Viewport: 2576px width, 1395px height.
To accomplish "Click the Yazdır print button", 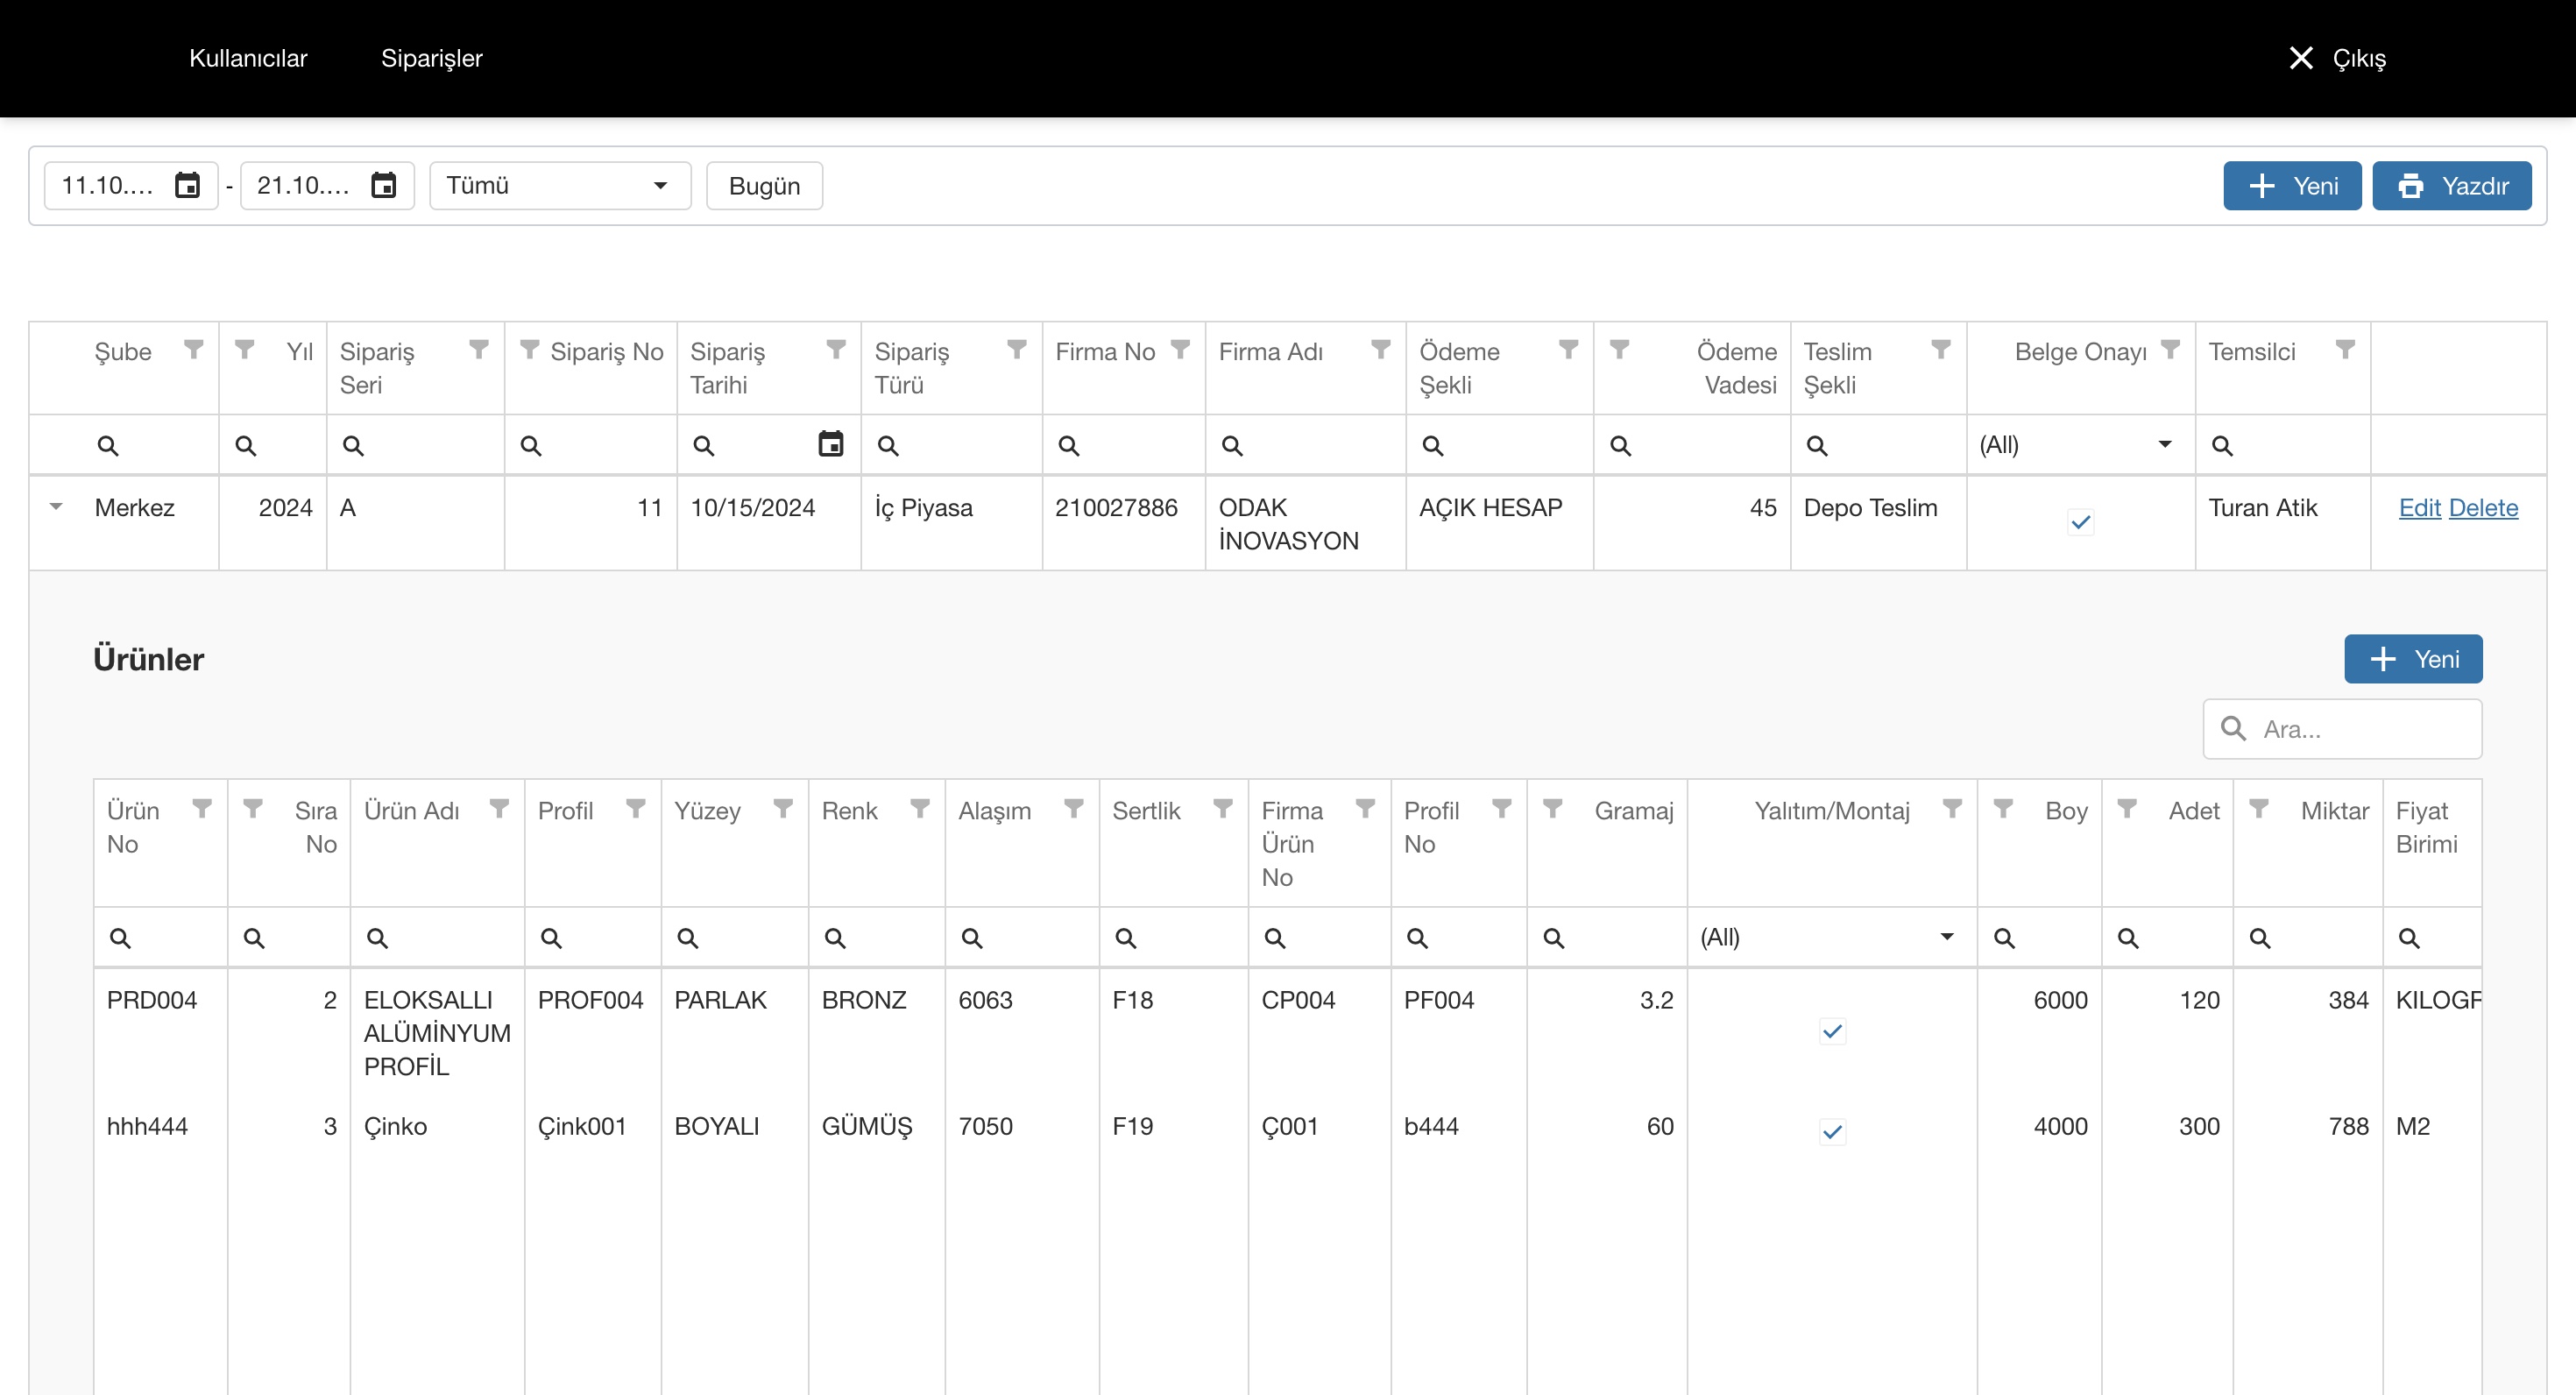I will [2451, 186].
